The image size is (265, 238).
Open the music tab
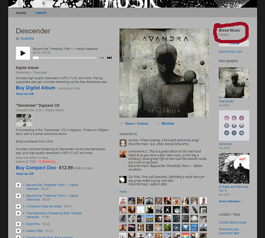[x=21, y=13]
